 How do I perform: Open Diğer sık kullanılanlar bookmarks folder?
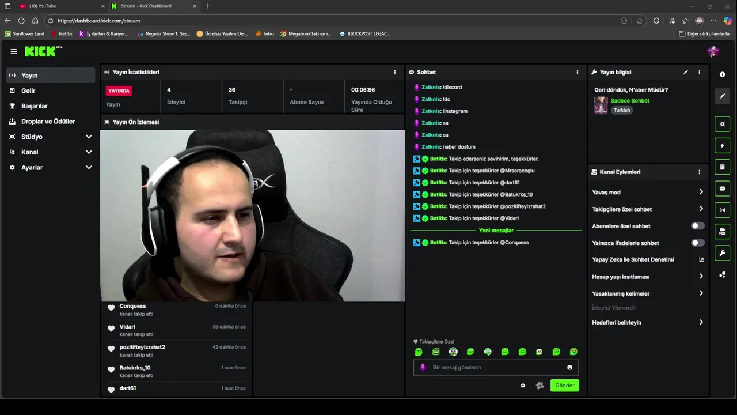705,33
